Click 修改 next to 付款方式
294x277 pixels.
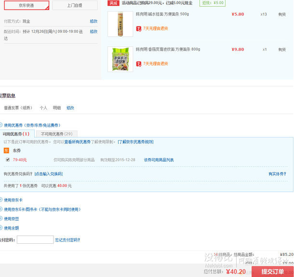pyautogui.click(x=94, y=21)
